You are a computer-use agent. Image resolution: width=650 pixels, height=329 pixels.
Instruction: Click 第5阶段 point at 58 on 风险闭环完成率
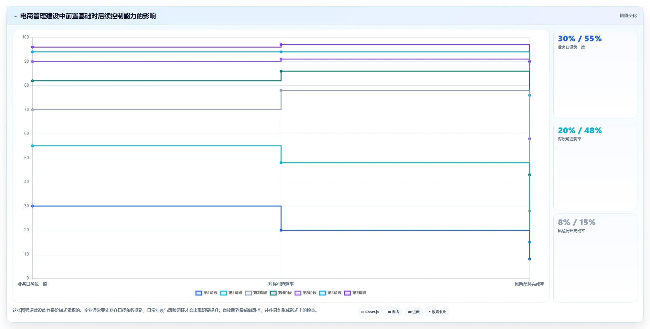[x=529, y=139]
